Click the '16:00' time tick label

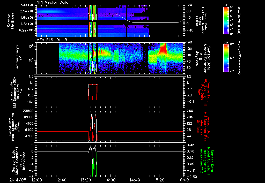(183, 180)
